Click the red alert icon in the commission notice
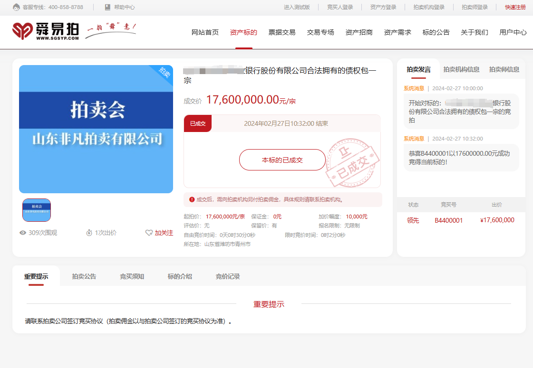Screen dimensions: 533x368 (192, 199)
